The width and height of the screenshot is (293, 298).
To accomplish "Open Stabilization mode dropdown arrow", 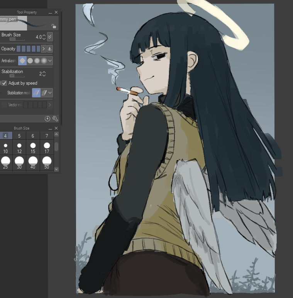I will click(x=50, y=93).
